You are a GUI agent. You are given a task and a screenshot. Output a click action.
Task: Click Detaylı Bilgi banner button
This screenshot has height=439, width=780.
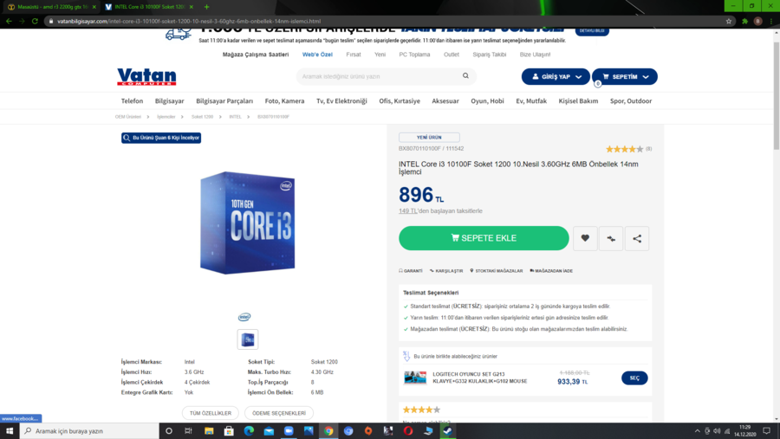[x=592, y=31]
